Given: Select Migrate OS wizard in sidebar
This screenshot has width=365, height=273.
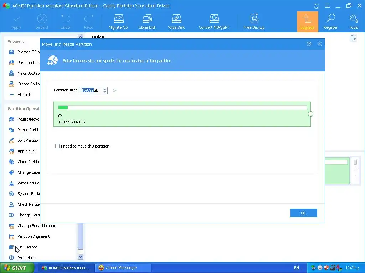Looking at the screenshot, I should pyautogui.click(x=24, y=52).
